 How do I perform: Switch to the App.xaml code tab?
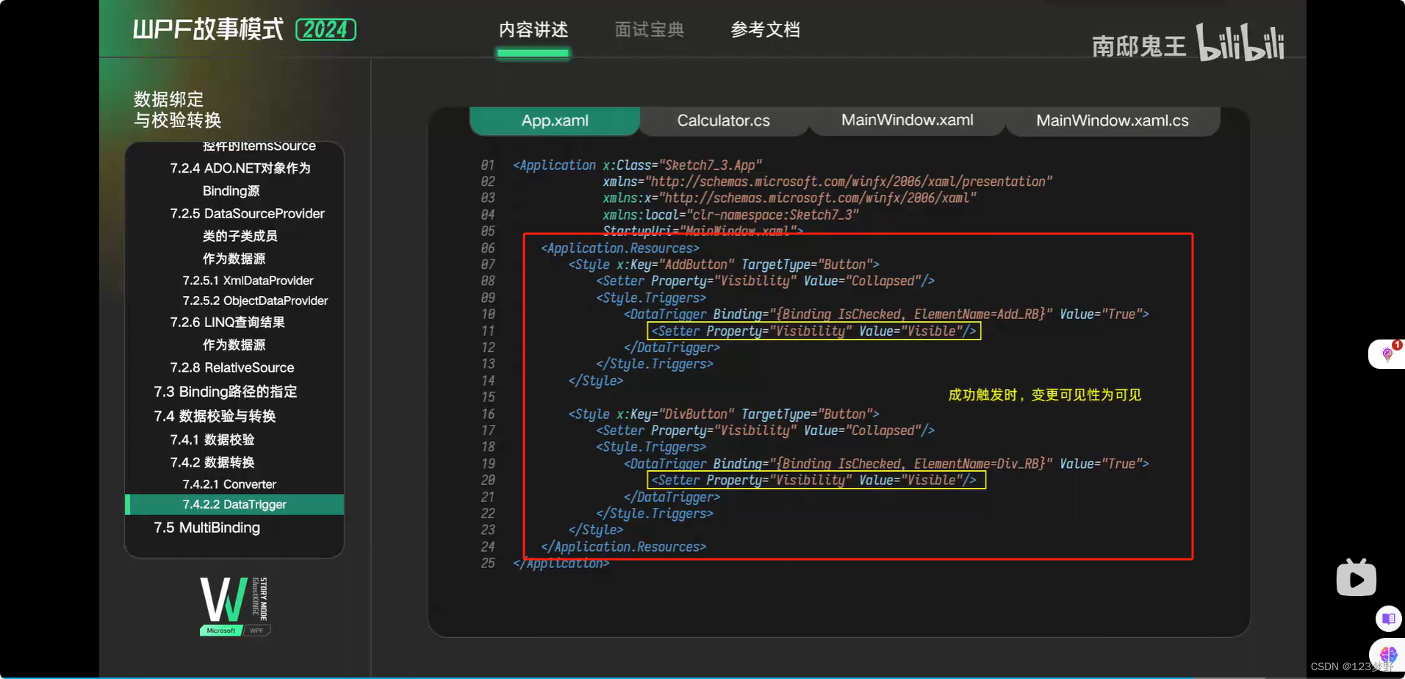coord(555,121)
